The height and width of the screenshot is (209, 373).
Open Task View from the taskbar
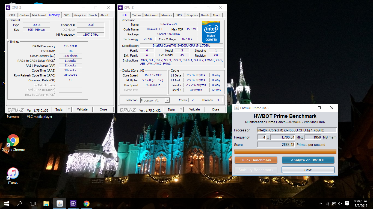[x=33, y=204]
